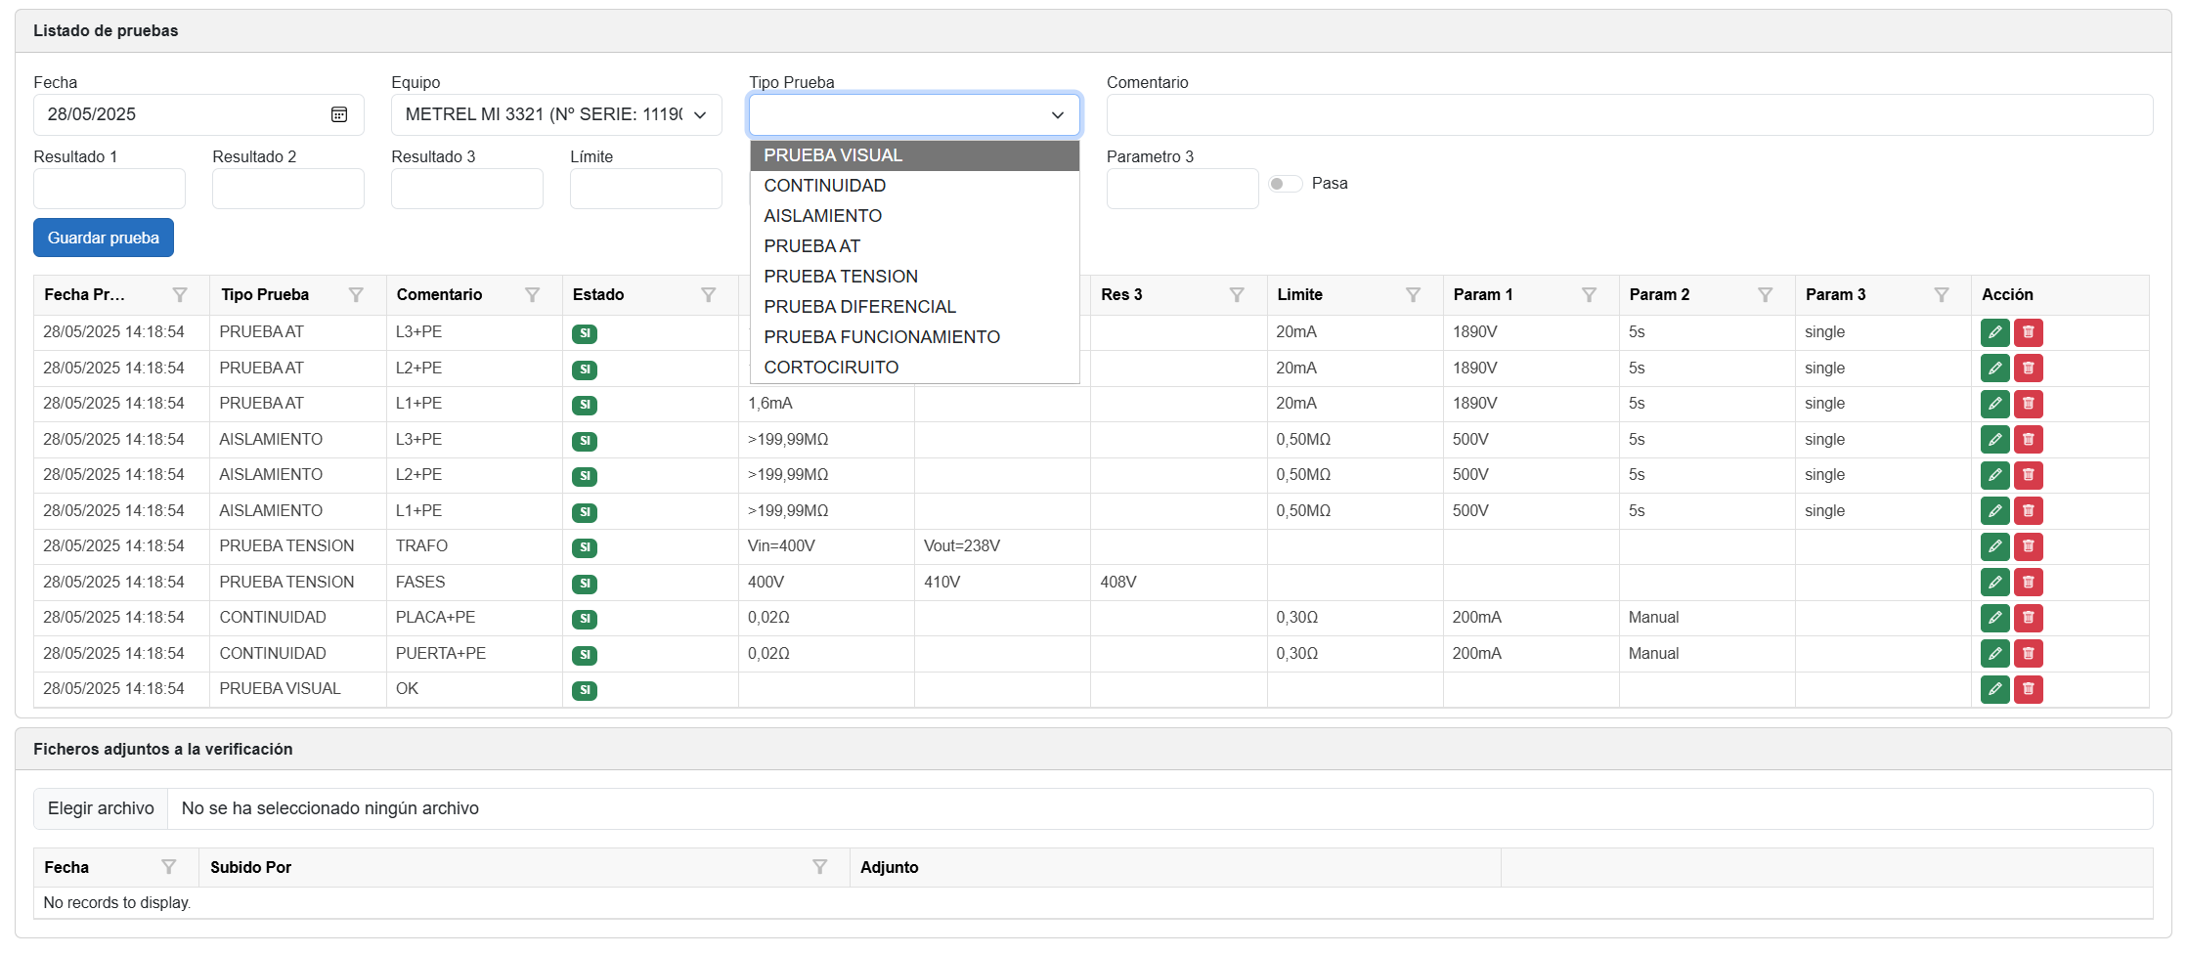Click the Guardar prueba button
The width and height of the screenshot is (2188, 955).
[x=104, y=239]
